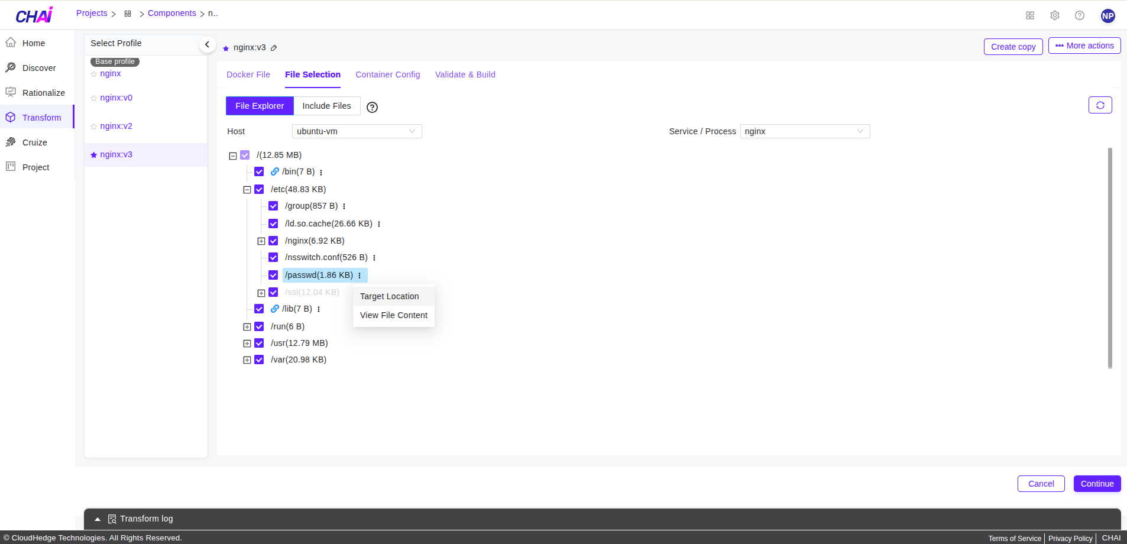This screenshot has width=1127, height=544.
Task: Click the symlink icon beside /bin
Action: tap(275, 171)
